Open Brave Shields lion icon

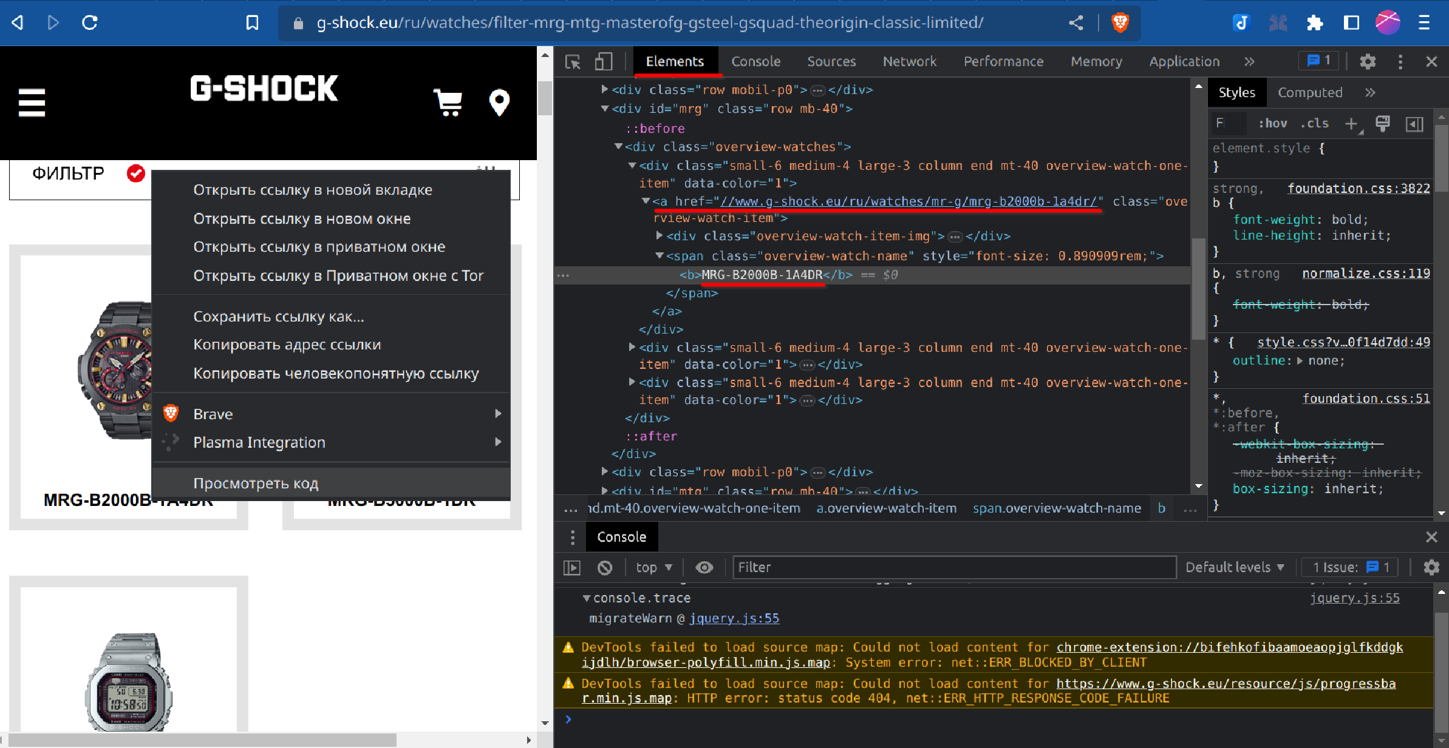click(x=1120, y=23)
